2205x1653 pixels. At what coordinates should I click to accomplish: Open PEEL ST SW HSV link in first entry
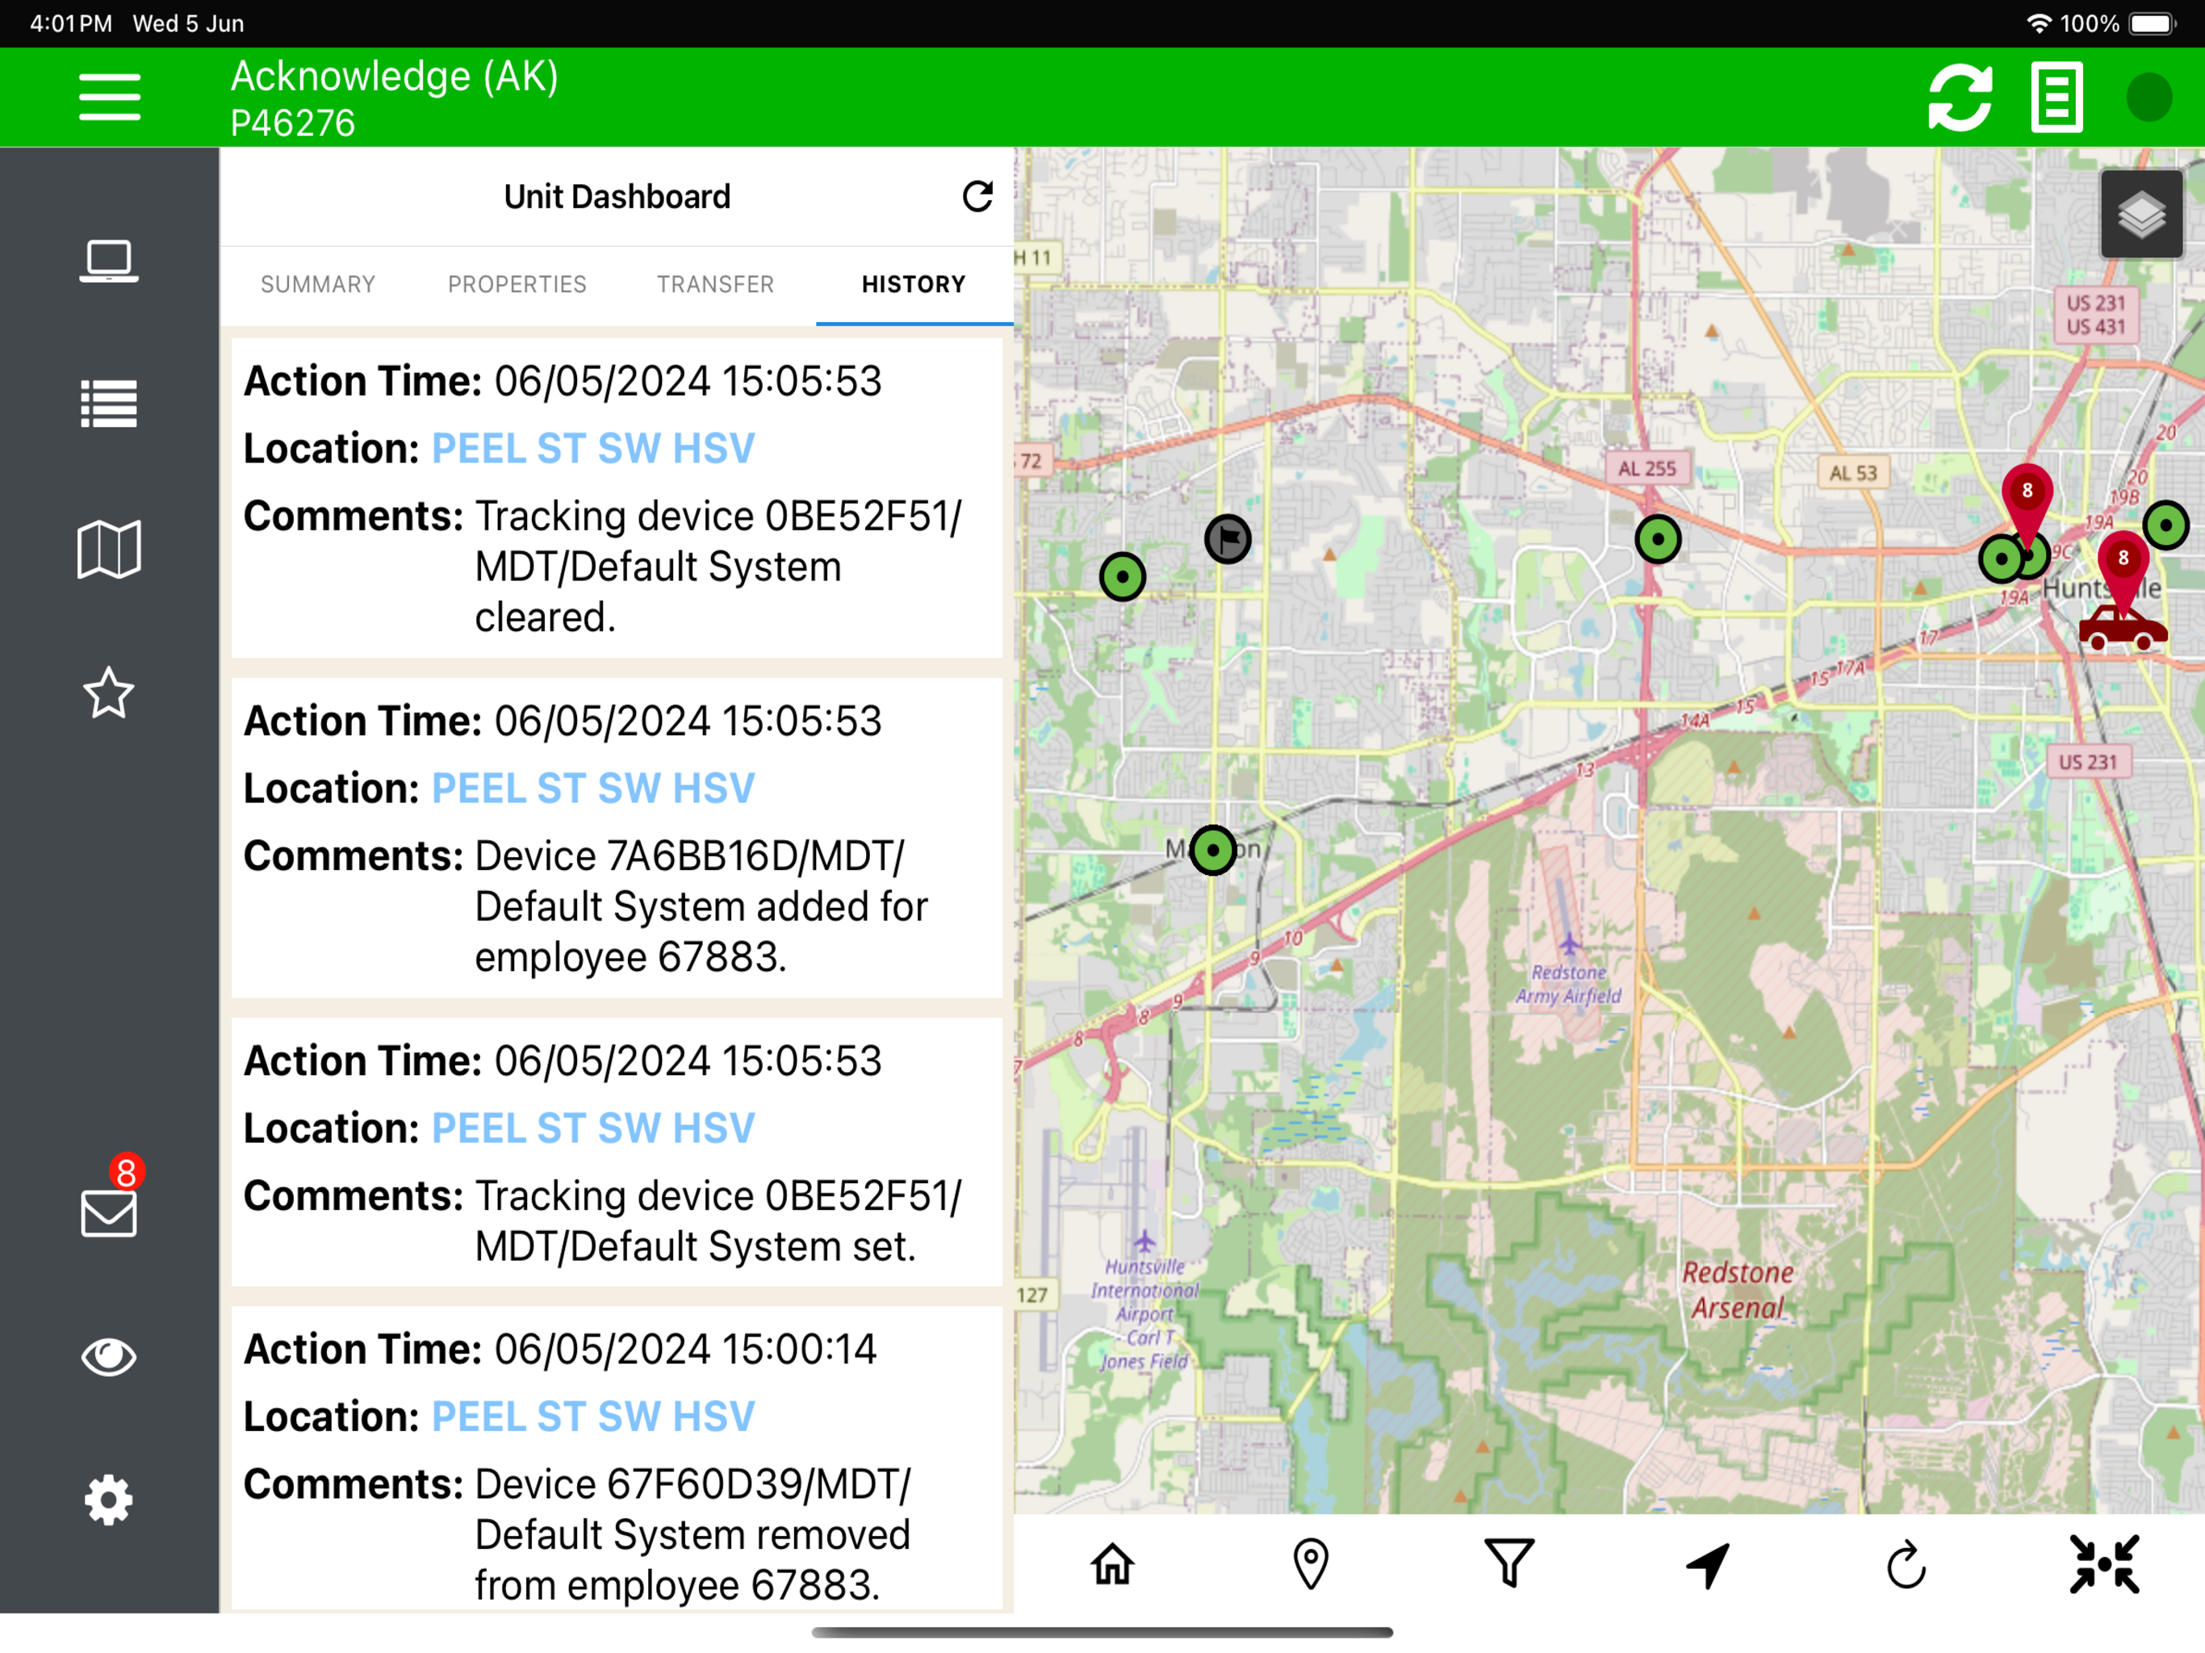click(x=593, y=449)
